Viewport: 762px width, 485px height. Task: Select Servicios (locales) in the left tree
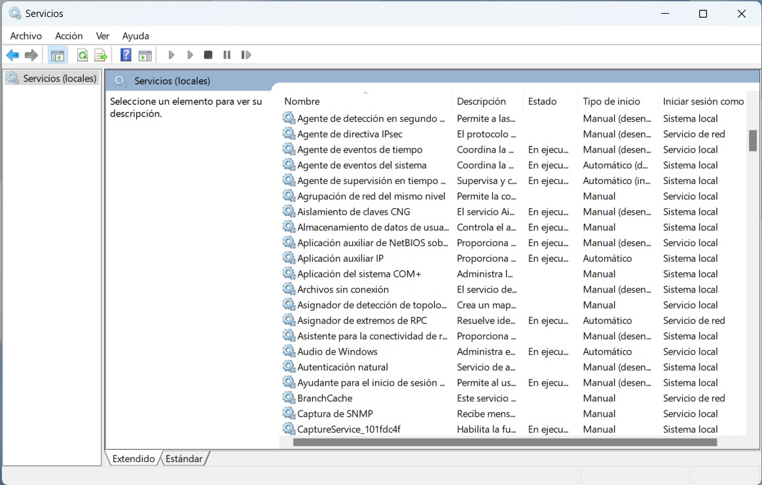tap(60, 79)
